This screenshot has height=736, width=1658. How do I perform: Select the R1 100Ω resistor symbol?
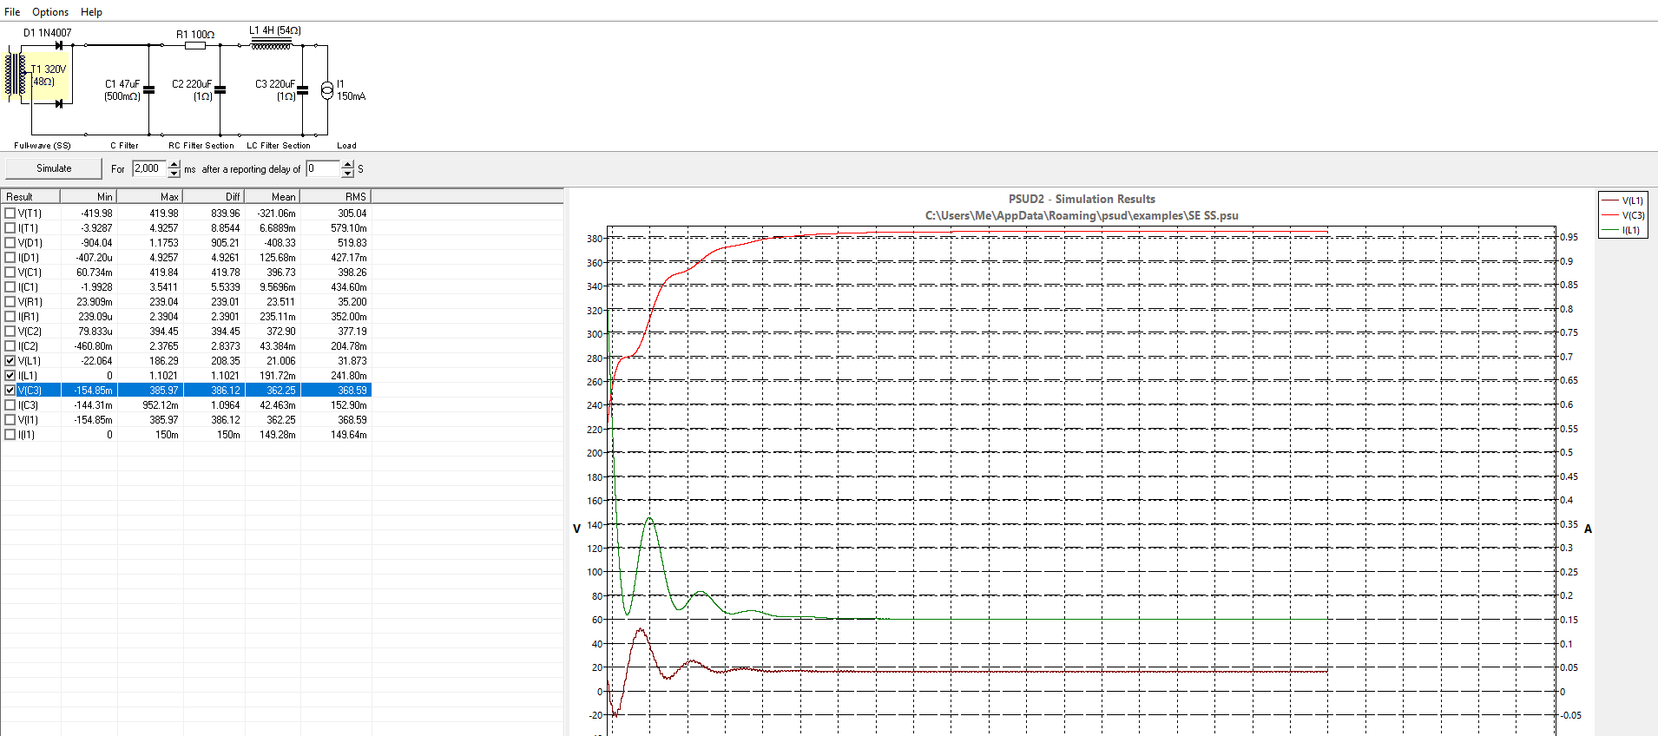pyautogui.click(x=195, y=45)
